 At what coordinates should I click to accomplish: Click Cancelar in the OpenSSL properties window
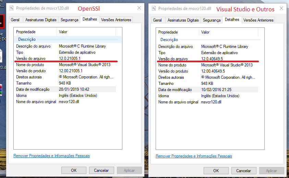(x=101, y=170)
